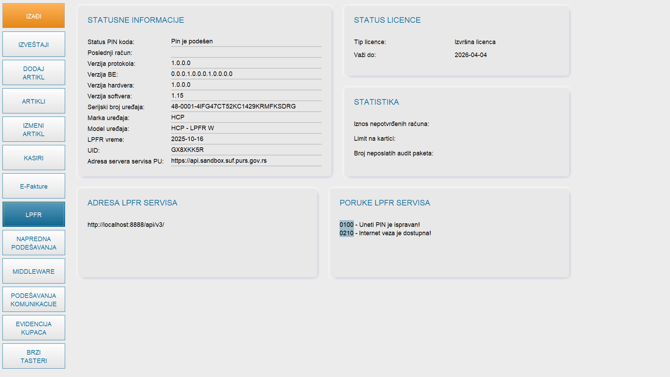The height and width of the screenshot is (377, 670).
Task: Open the IZVEŠTAJI reports section
Action: [34, 44]
